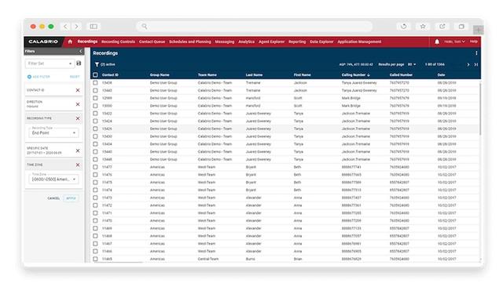503x287 pixels.
Task: Select the checkbox for contact 11477
Action: pyautogui.click(x=95, y=167)
